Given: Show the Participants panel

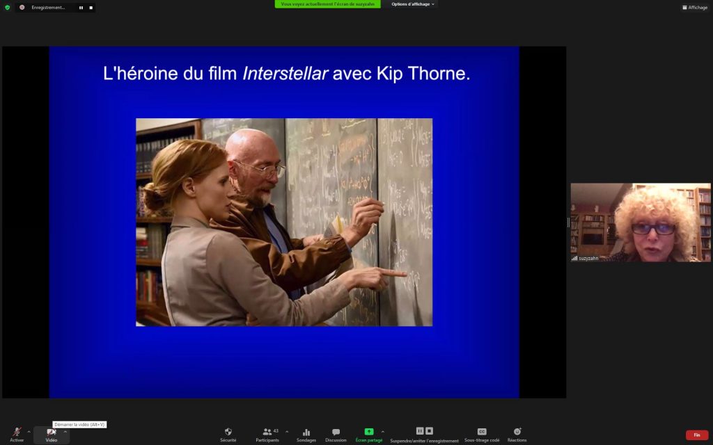Looking at the screenshot, I should [x=267, y=435].
